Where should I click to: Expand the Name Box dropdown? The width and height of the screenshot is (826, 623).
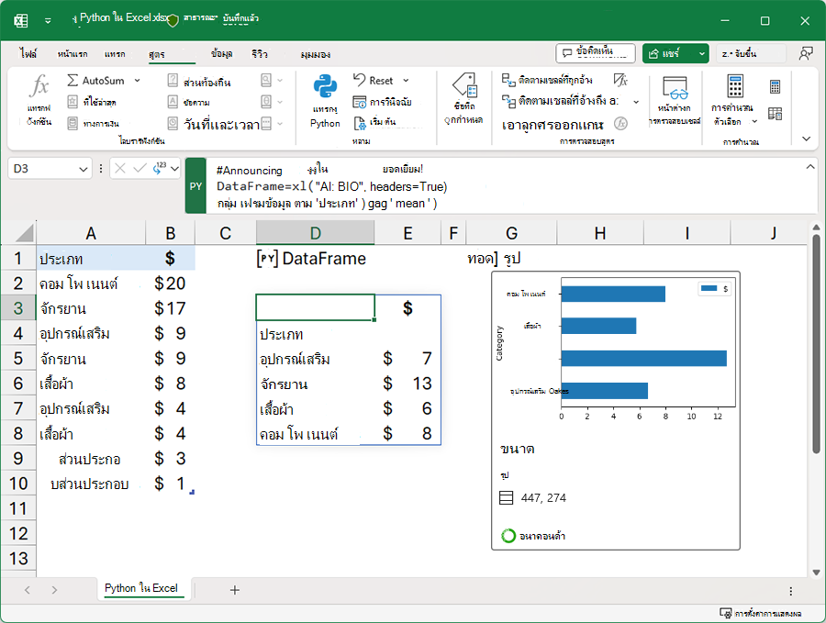point(83,169)
